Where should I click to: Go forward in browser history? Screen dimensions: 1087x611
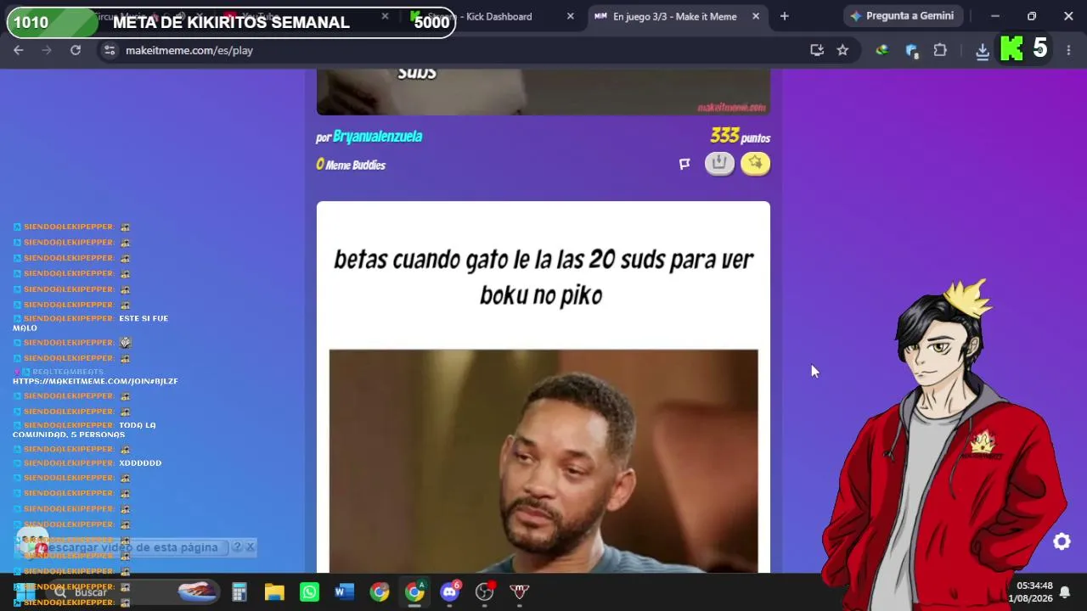click(x=47, y=50)
